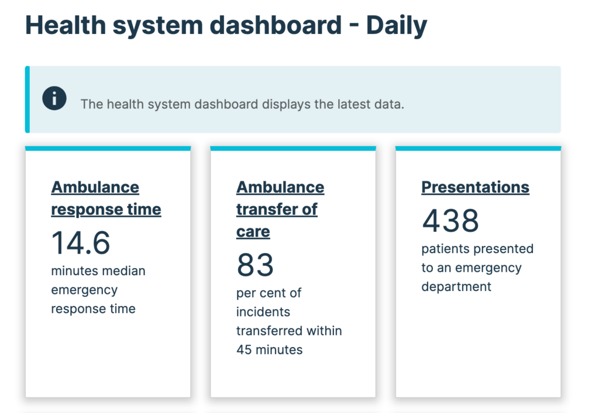Click teal top bar of Ambulance transfer card
Image resolution: width=599 pixels, height=413 pixels.
tap(292, 148)
